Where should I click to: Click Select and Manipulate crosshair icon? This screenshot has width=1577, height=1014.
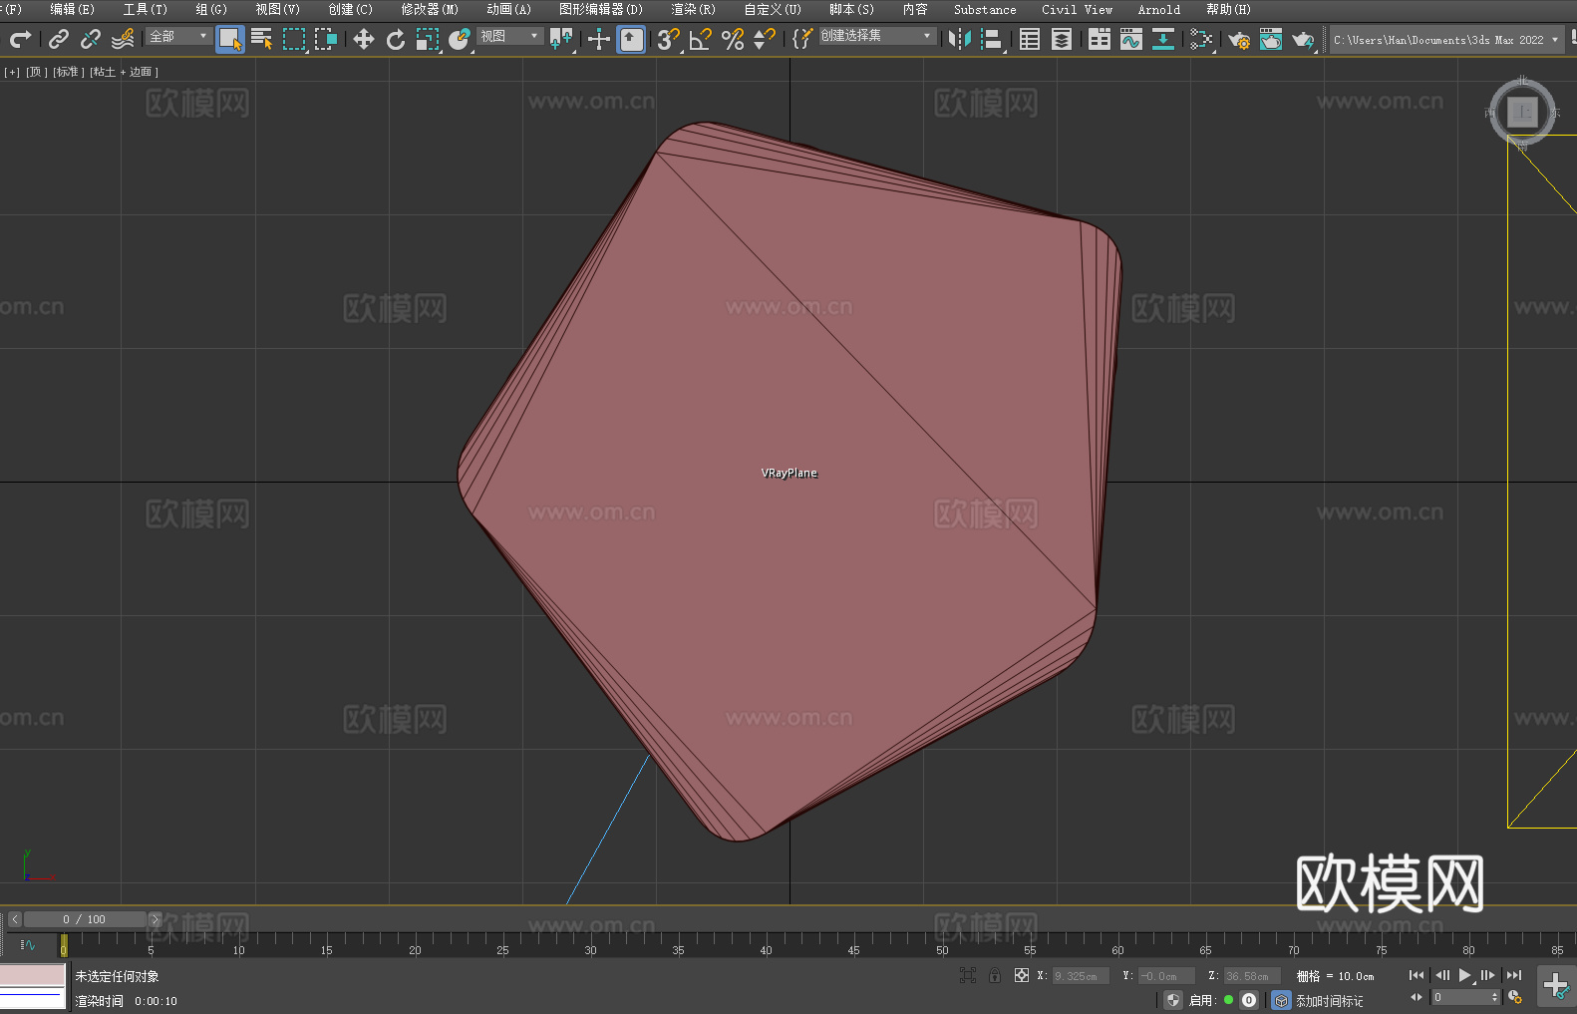coord(598,39)
